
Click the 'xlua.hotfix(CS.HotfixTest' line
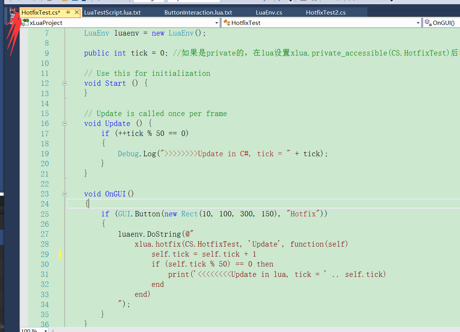tap(241, 244)
